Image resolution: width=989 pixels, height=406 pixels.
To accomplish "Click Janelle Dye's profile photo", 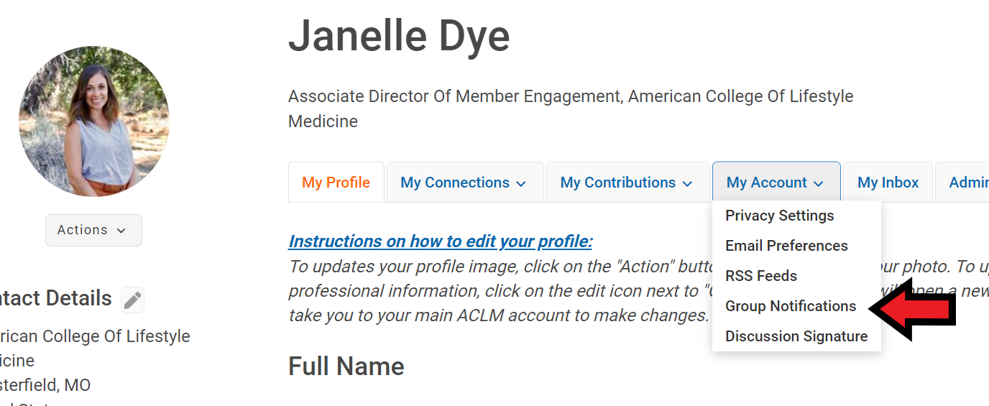I will pyautogui.click(x=94, y=121).
